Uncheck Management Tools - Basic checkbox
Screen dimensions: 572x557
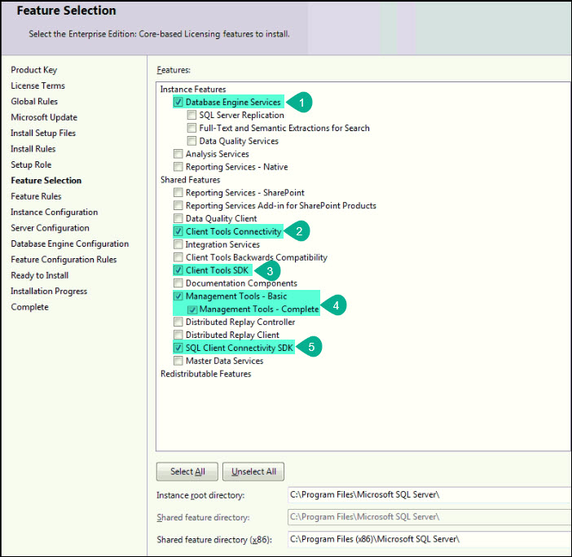(x=178, y=296)
